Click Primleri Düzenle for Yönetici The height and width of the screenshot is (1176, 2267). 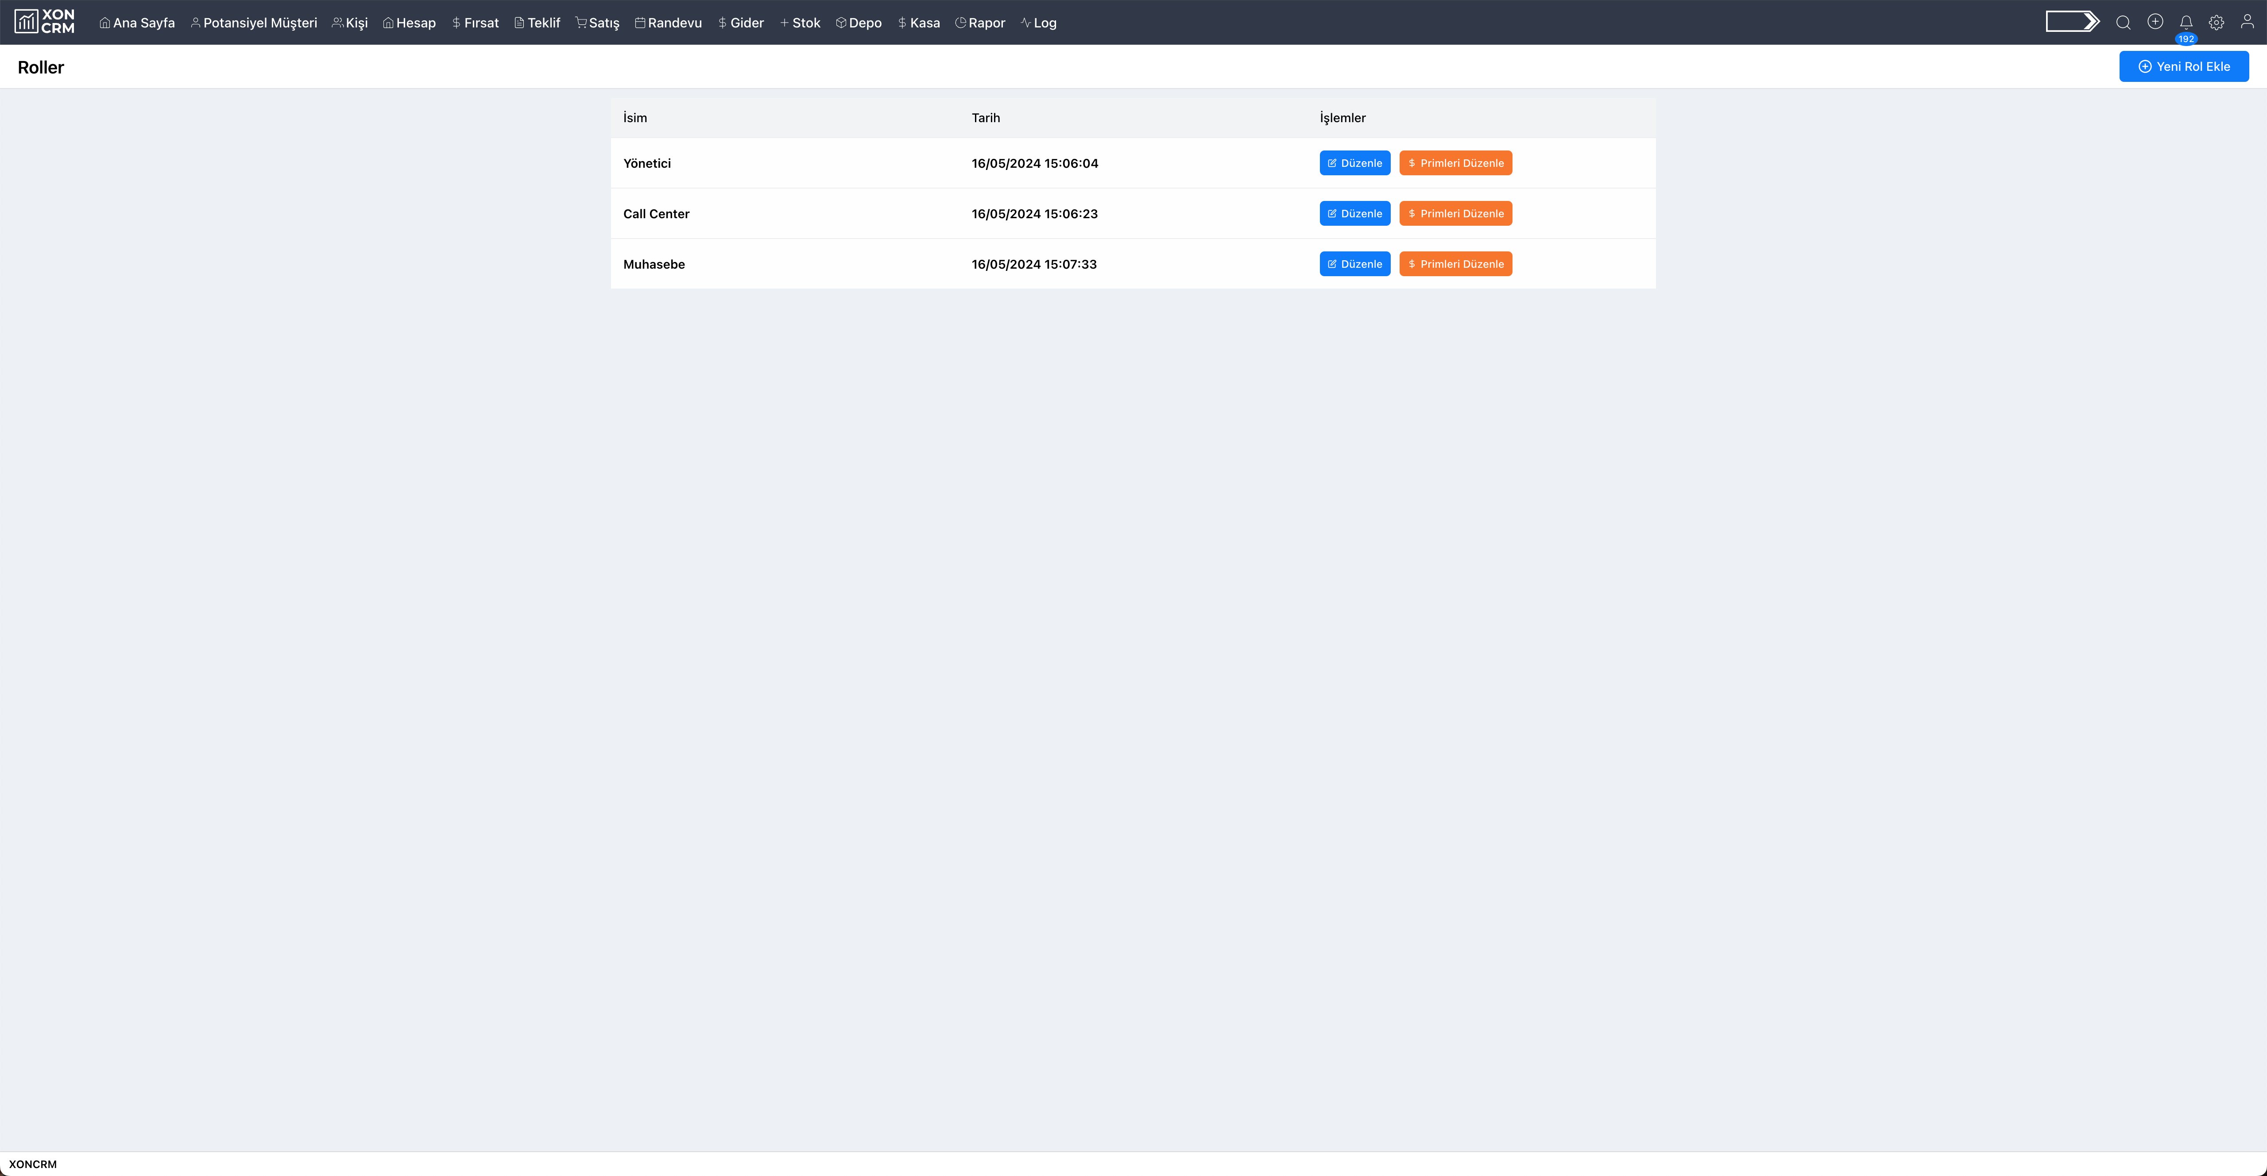pos(1455,163)
